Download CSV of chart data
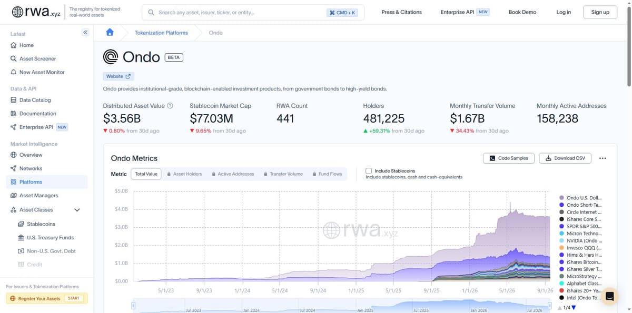Screen dimensions: 632x313 [565, 158]
